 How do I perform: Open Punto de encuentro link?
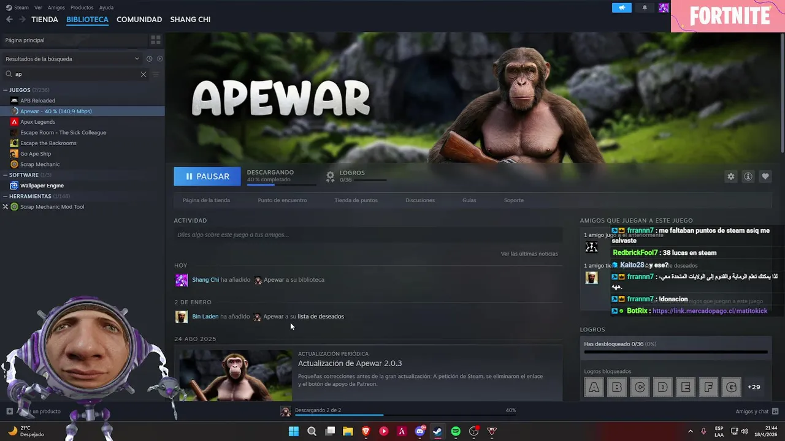[282, 200]
